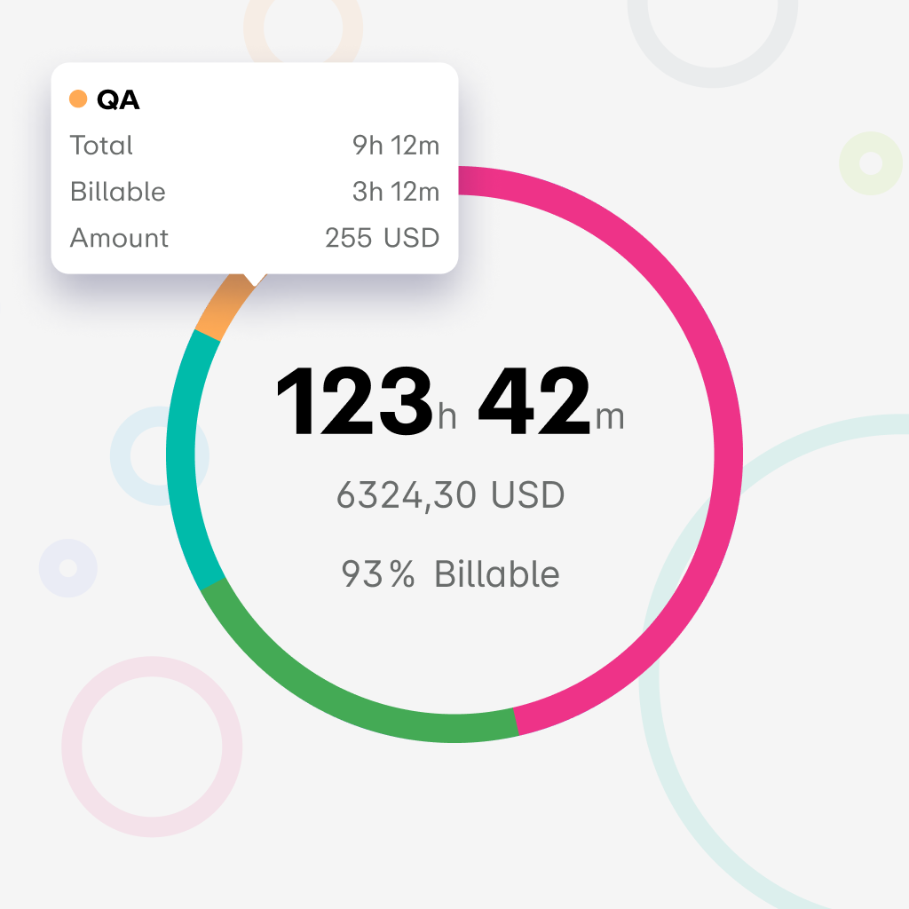Click the 123h total hours figure
The height and width of the screenshot is (909, 909).
[367, 401]
